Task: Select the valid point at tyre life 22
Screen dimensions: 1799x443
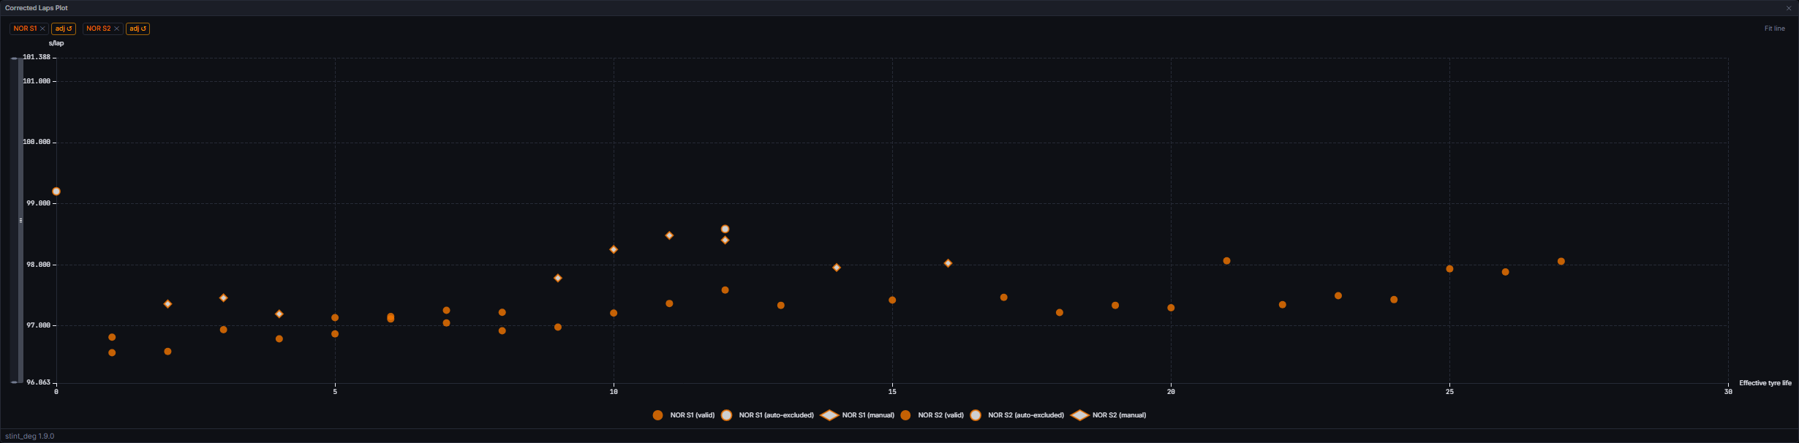Action: pos(1282,305)
